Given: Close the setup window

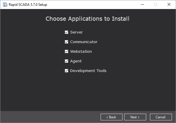Looking at the screenshot, I should (x=169, y=4).
